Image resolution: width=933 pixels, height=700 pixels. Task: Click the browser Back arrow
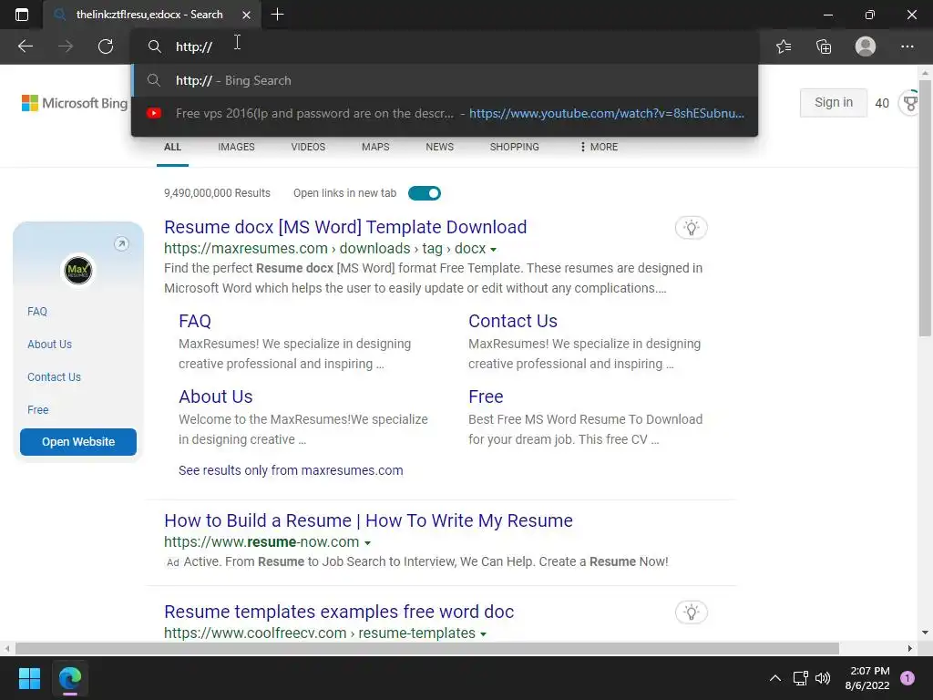pos(25,46)
